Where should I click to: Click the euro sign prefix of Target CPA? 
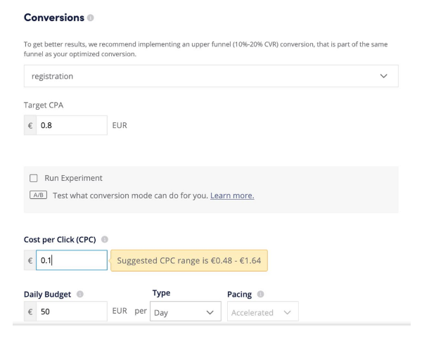click(30, 125)
